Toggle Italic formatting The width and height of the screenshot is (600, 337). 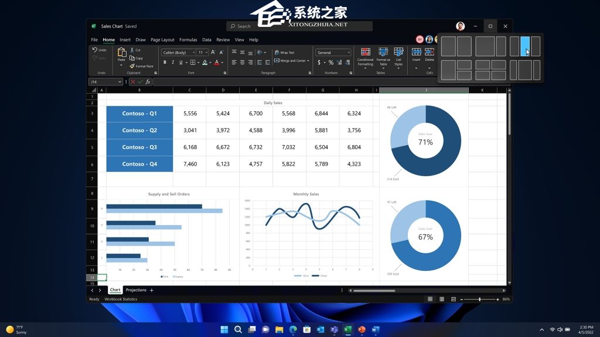(x=172, y=63)
